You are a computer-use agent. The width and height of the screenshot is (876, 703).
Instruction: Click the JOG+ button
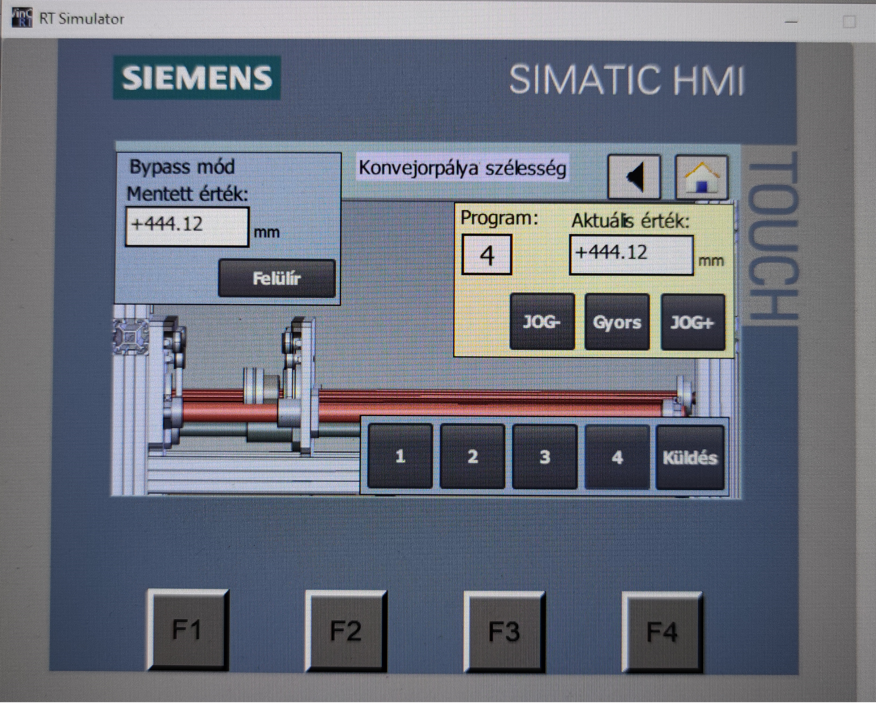pos(693,322)
